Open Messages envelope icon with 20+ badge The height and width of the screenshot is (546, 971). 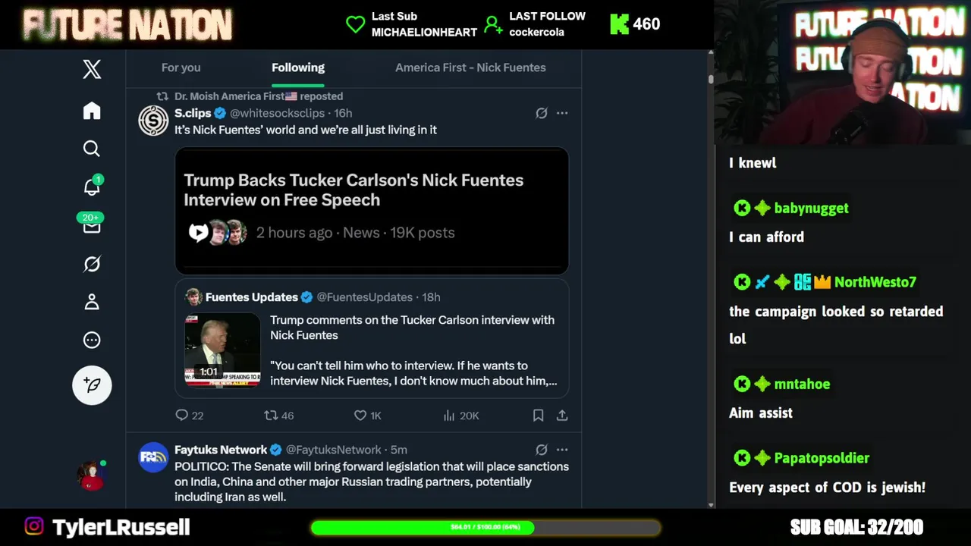(x=92, y=225)
